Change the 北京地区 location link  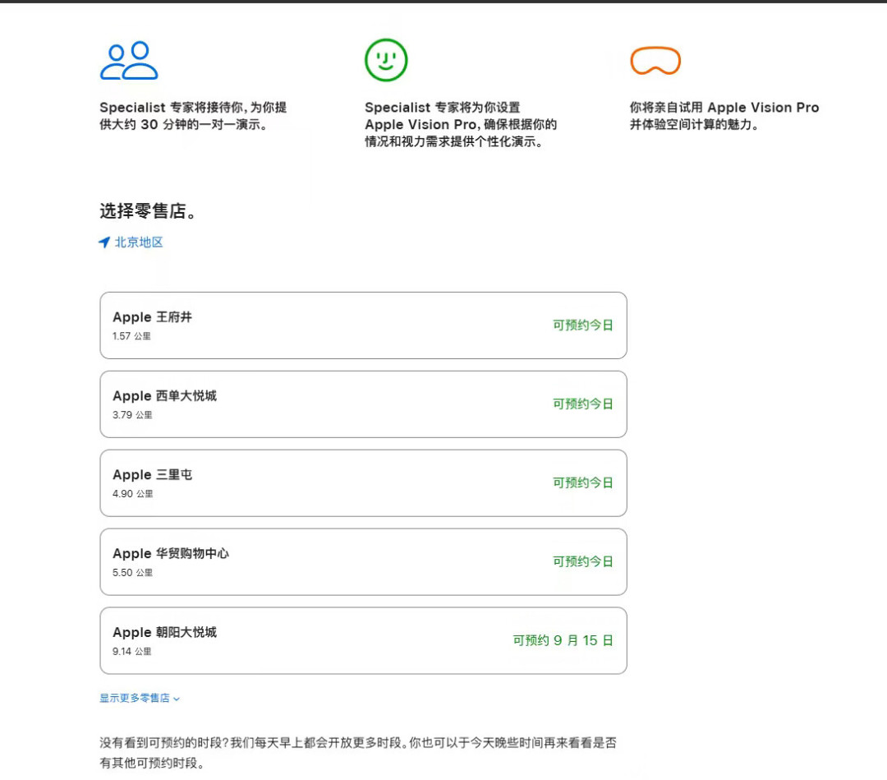(x=139, y=242)
